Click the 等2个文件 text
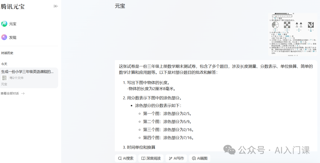This screenshot has height=163, width=320. tap(17, 78)
